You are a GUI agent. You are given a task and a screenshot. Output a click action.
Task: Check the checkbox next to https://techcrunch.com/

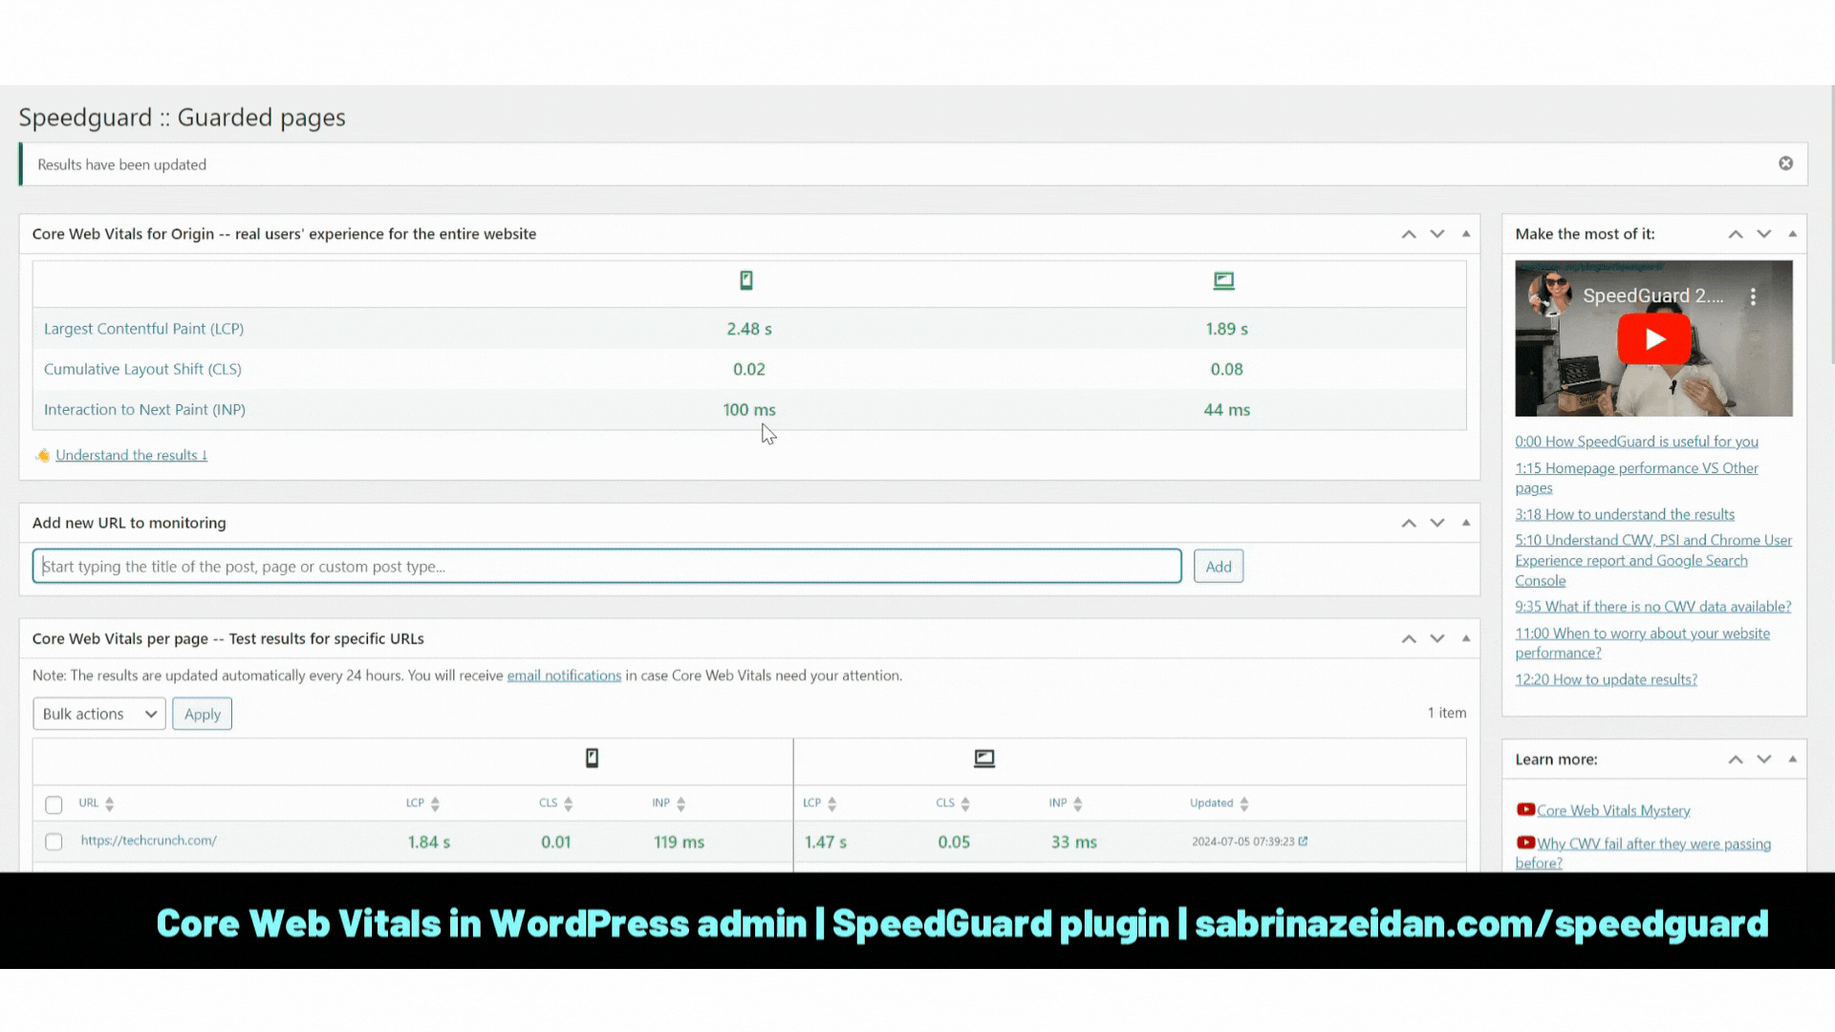(54, 842)
